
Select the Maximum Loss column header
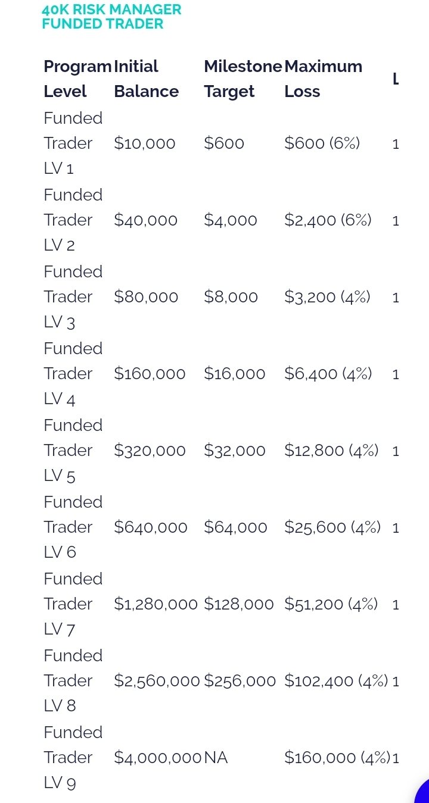point(323,79)
